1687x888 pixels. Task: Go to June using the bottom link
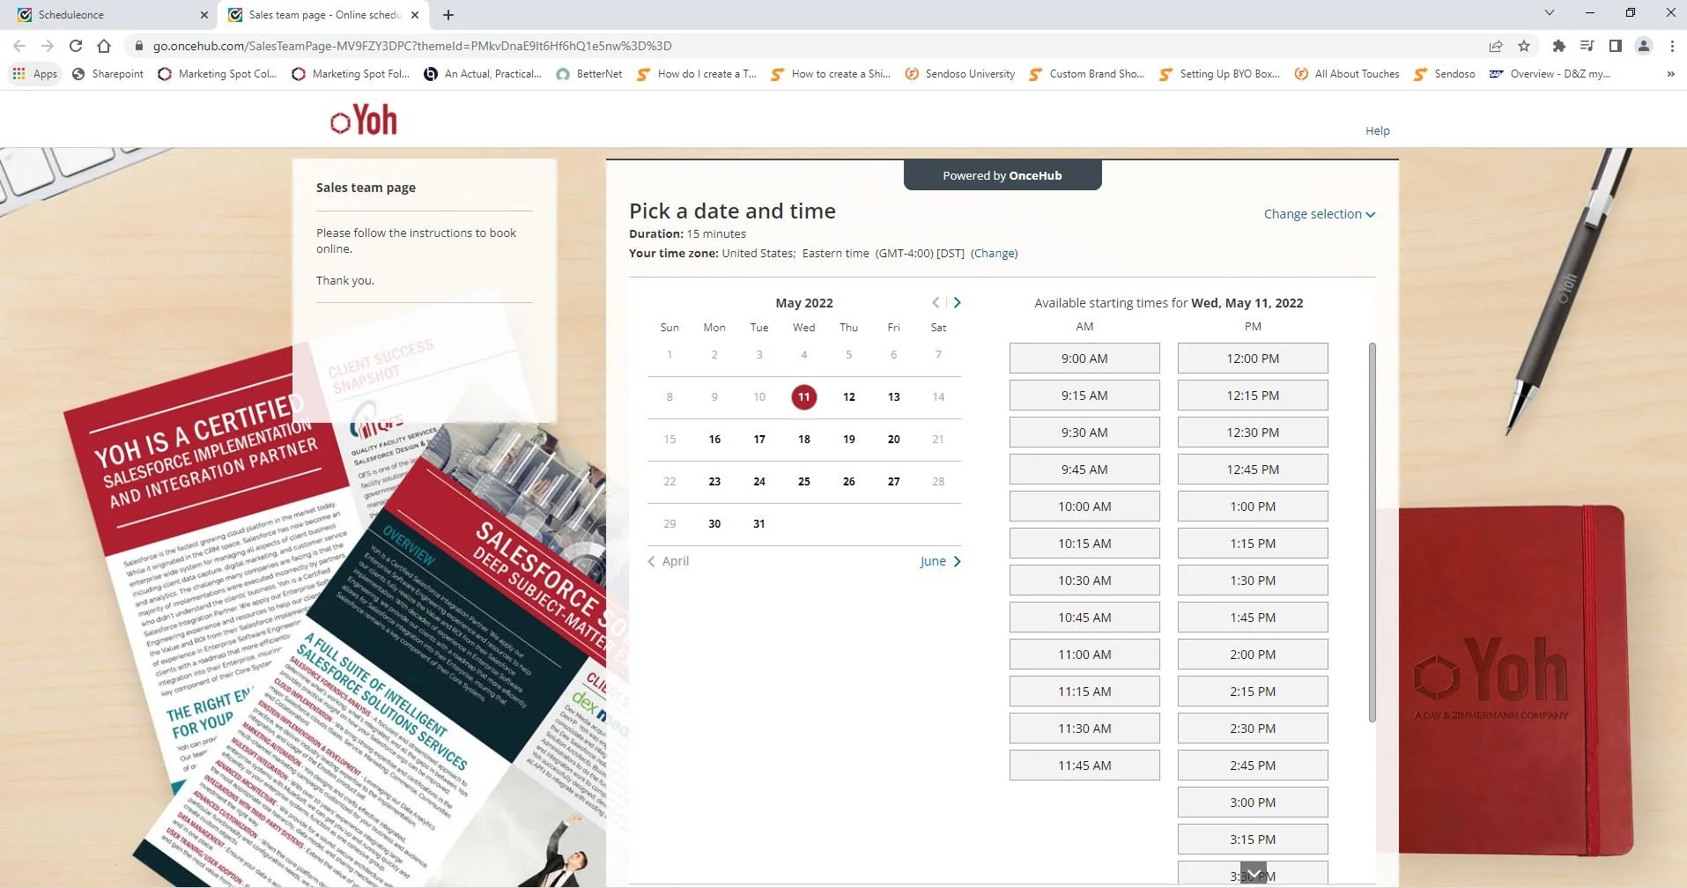pos(940,561)
